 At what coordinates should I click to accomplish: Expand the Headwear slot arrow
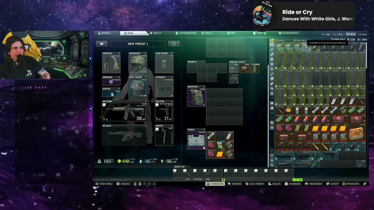click(146, 53)
